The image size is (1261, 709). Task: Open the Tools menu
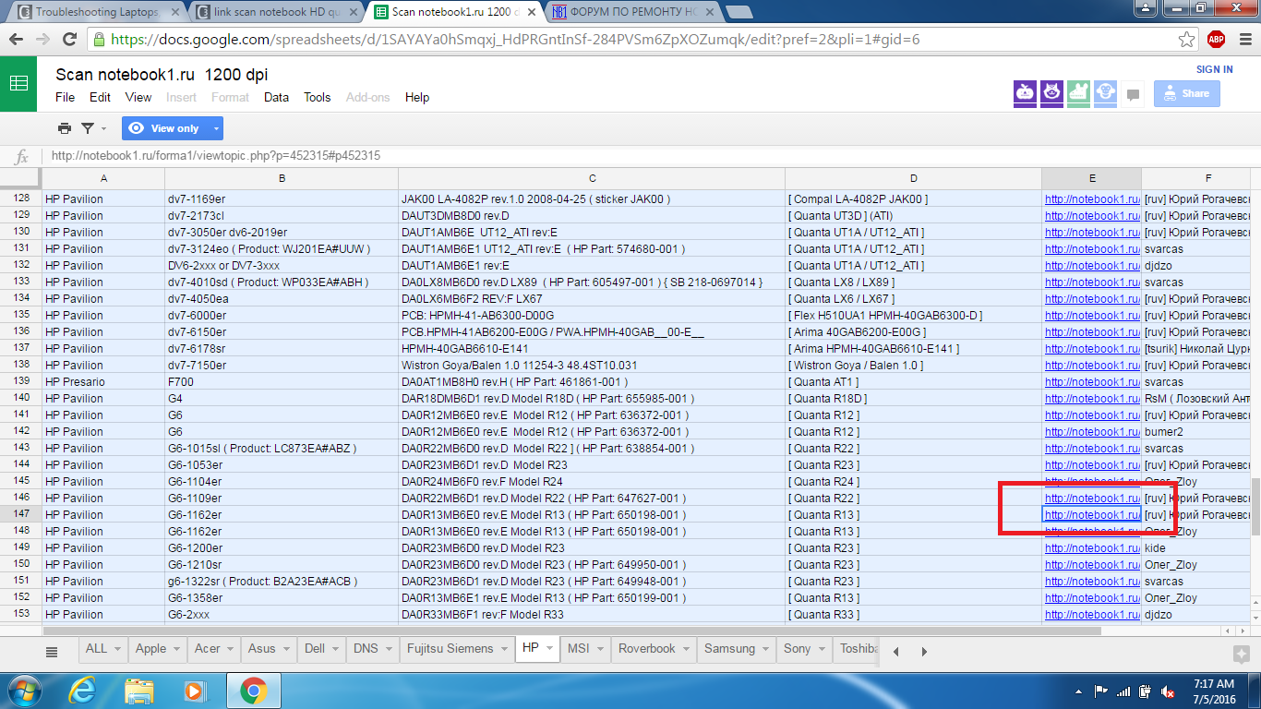coord(317,97)
